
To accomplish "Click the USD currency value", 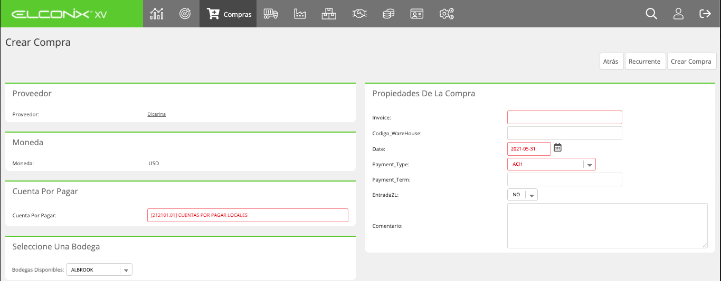I will 154,163.
